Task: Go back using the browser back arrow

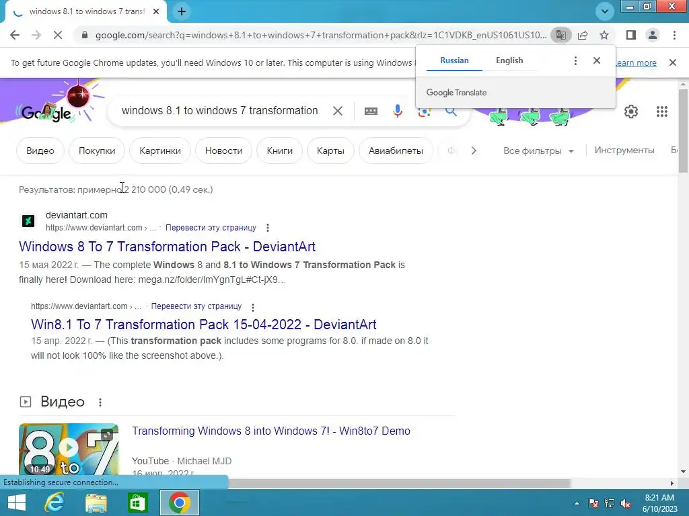Action: pyautogui.click(x=15, y=35)
